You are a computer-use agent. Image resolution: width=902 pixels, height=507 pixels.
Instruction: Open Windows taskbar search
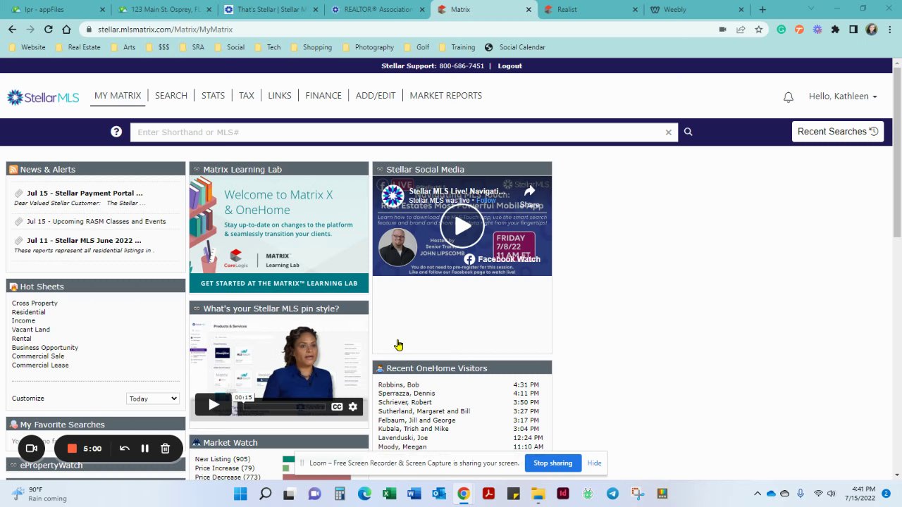(265, 494)
